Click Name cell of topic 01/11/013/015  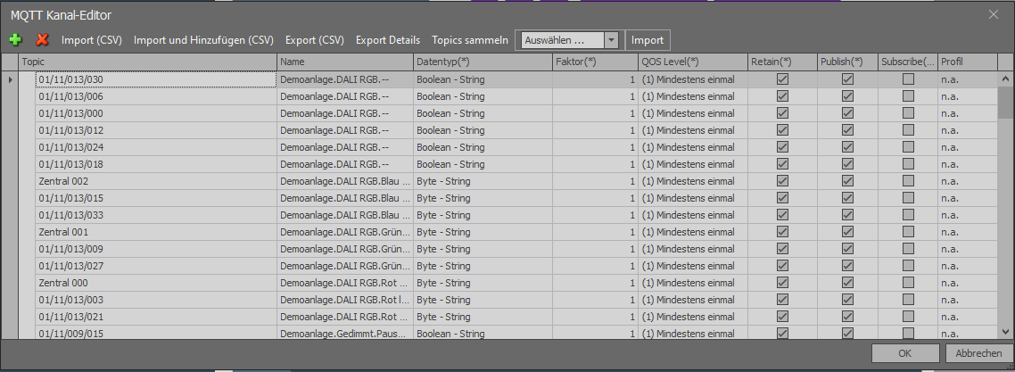coord(346,198)
